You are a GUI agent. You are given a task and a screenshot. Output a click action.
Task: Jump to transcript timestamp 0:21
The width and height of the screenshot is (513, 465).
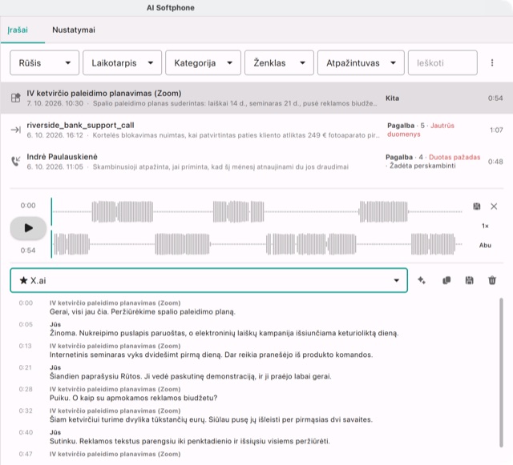[x=25, y=367]
